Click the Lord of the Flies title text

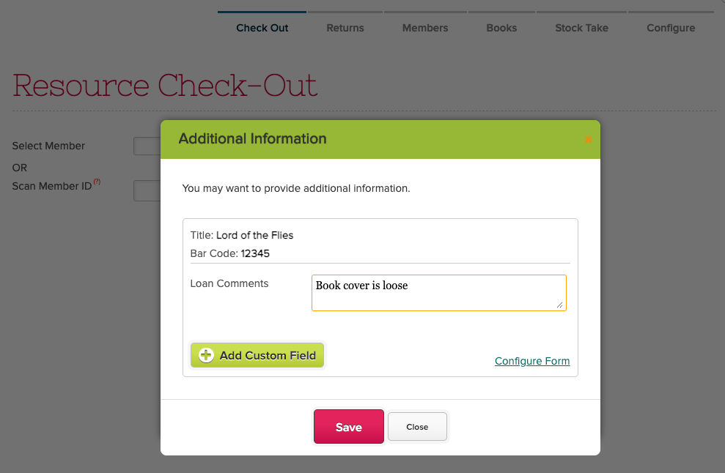(254, 236)
